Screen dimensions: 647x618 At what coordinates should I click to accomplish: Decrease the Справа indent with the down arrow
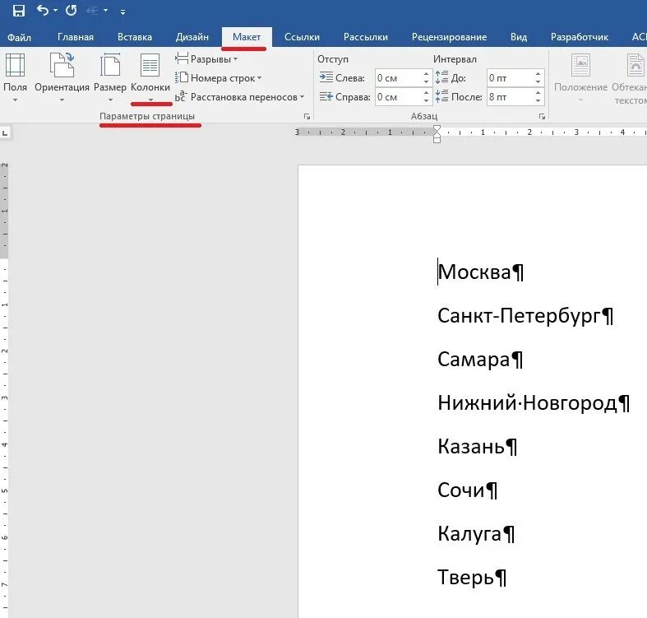point(426,101)
